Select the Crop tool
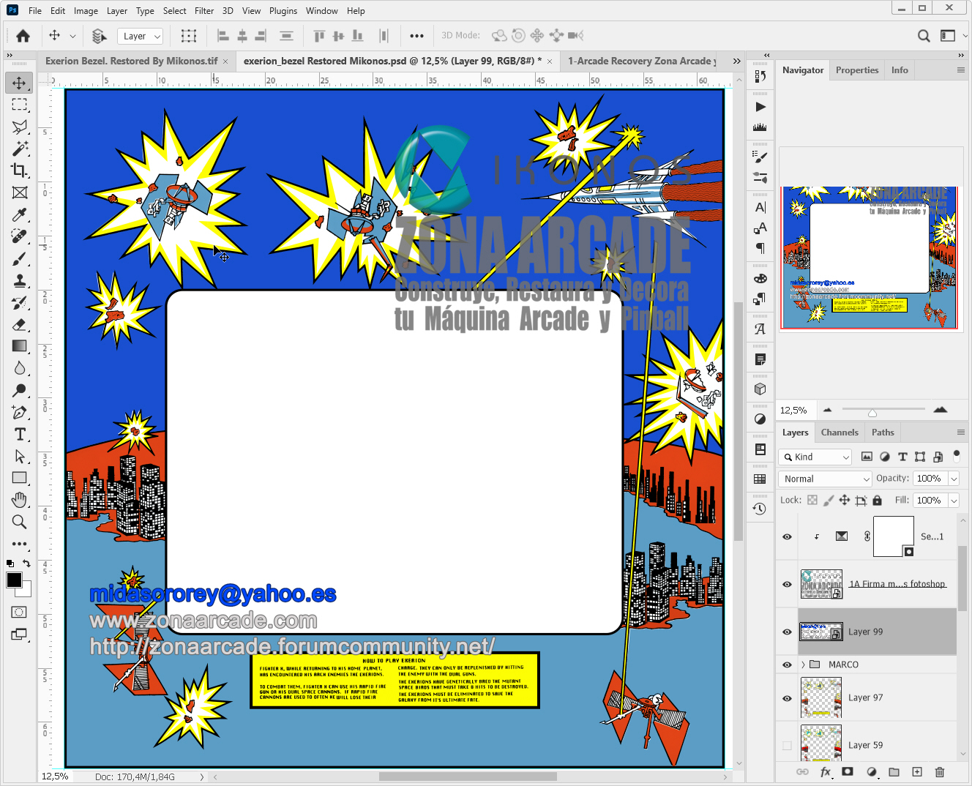The image size is (972, 786). (20, 171)
